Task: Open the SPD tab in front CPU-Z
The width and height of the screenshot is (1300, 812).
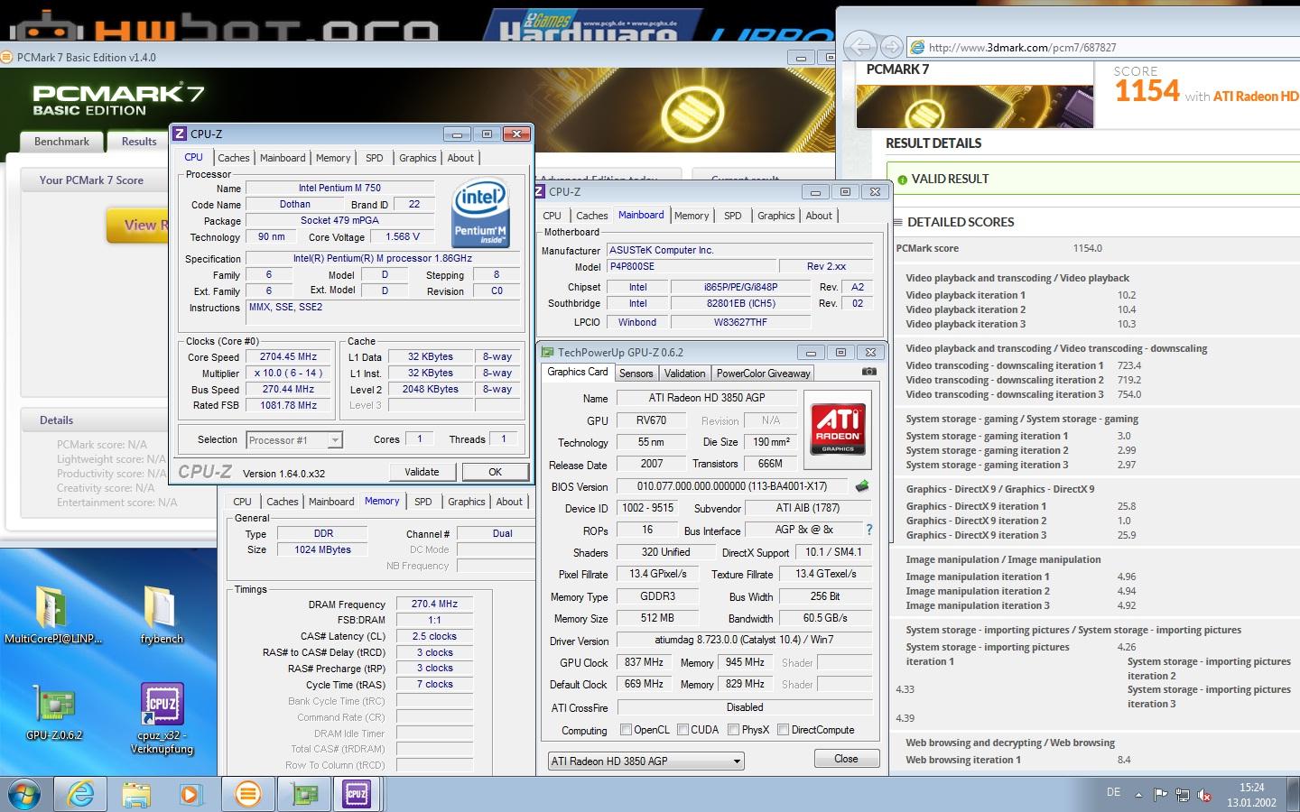Action: click(x=375, y=158)
